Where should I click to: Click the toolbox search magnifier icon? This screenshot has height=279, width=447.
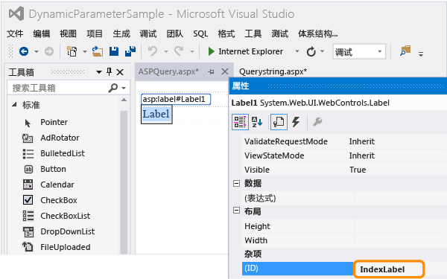tap(113, 88)
